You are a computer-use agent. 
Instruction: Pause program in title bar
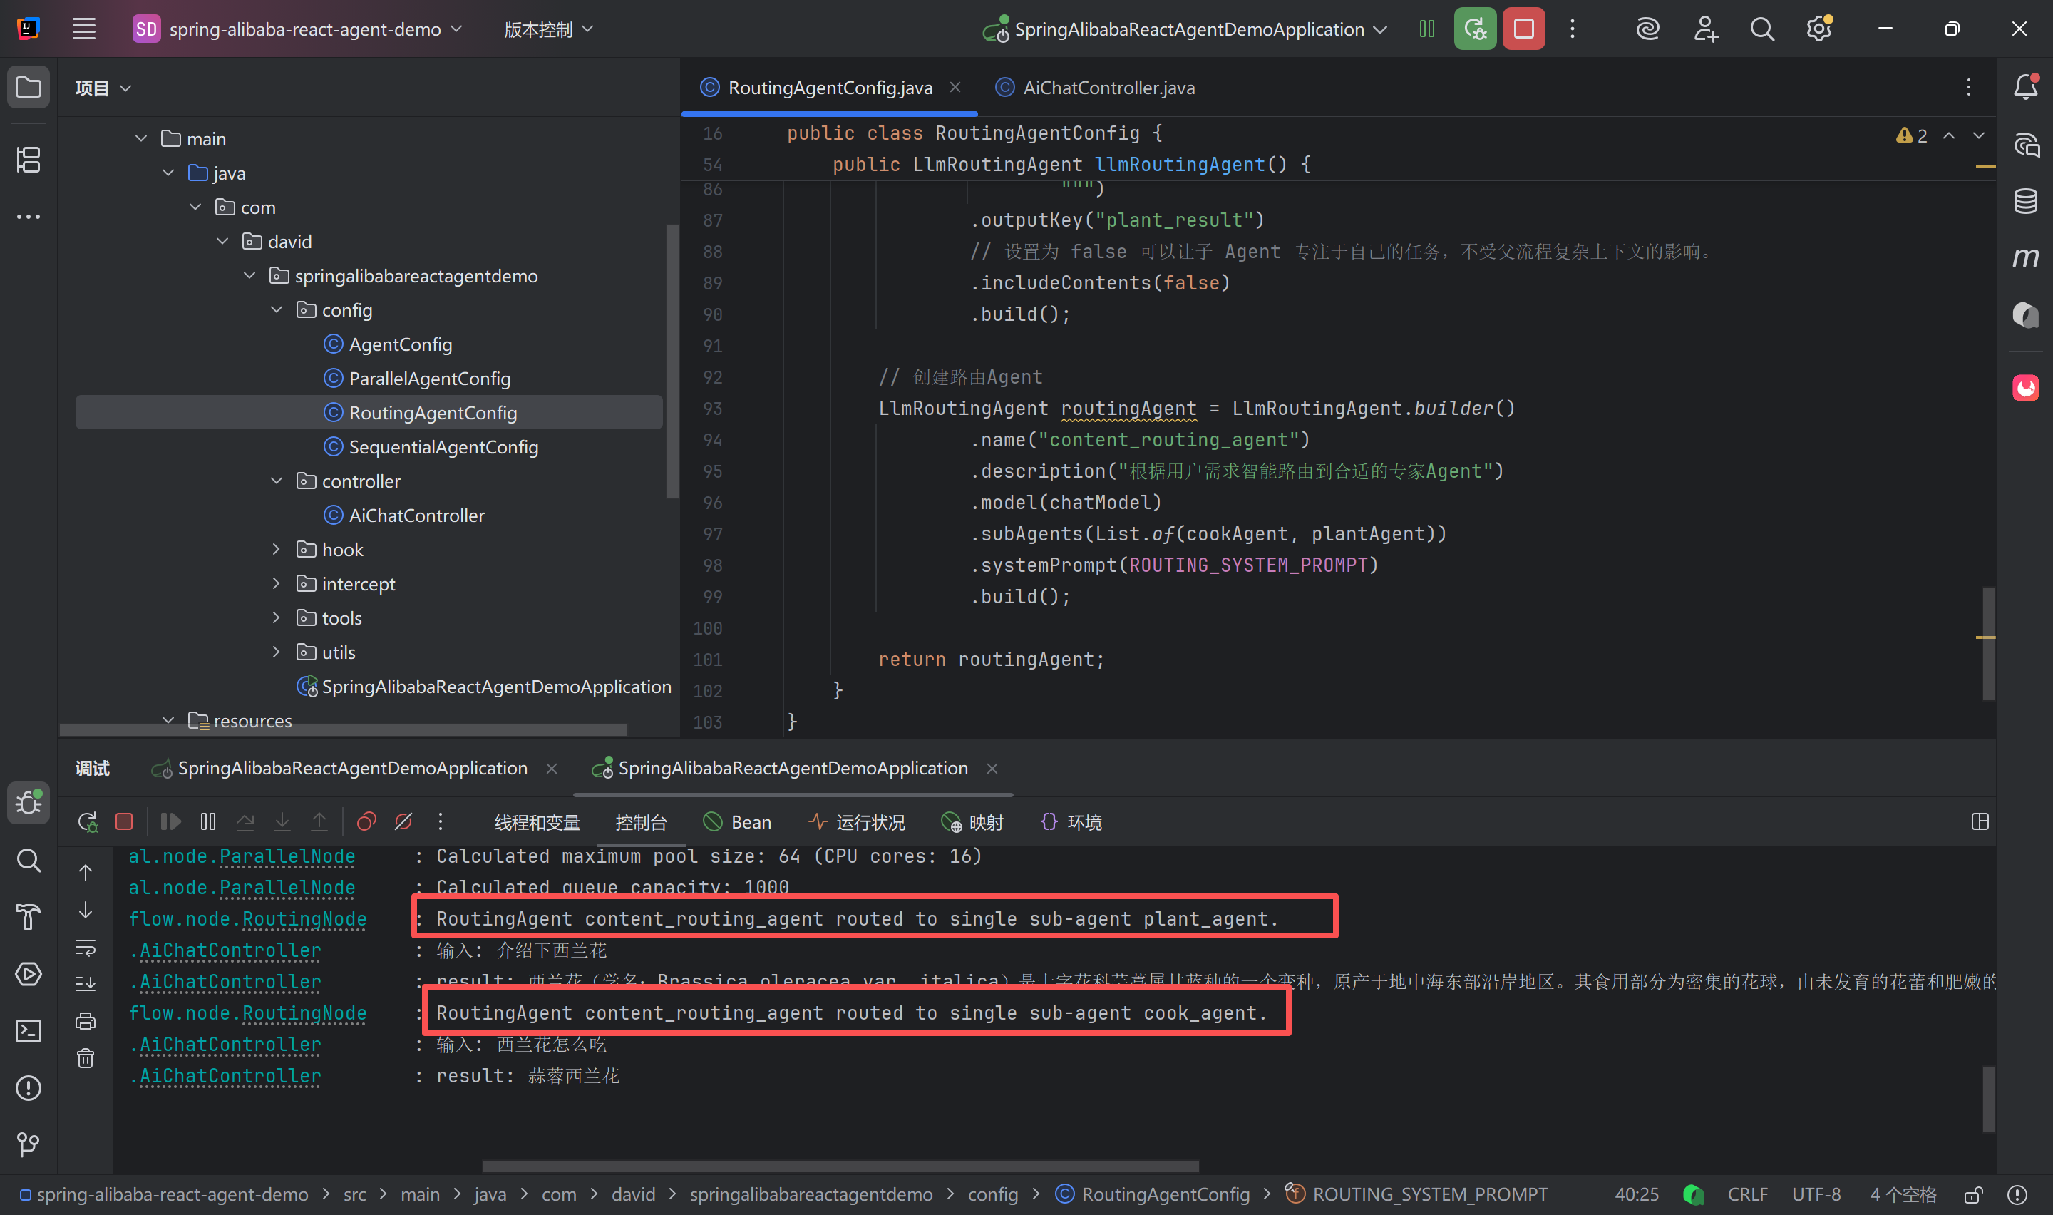point(1427,29)
